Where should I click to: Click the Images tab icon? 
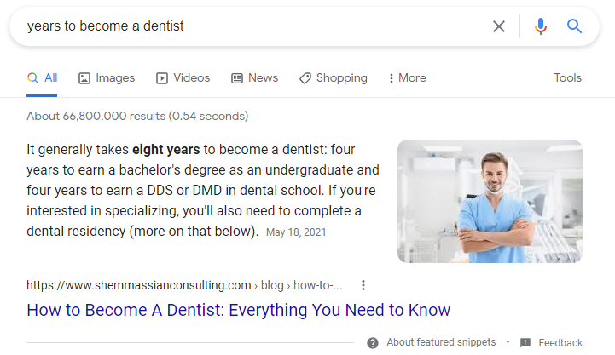[84, 78]
